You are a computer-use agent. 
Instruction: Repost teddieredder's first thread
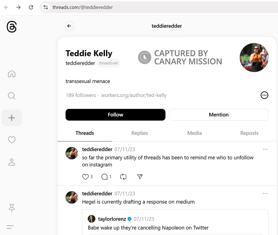(x=123, y=177)
